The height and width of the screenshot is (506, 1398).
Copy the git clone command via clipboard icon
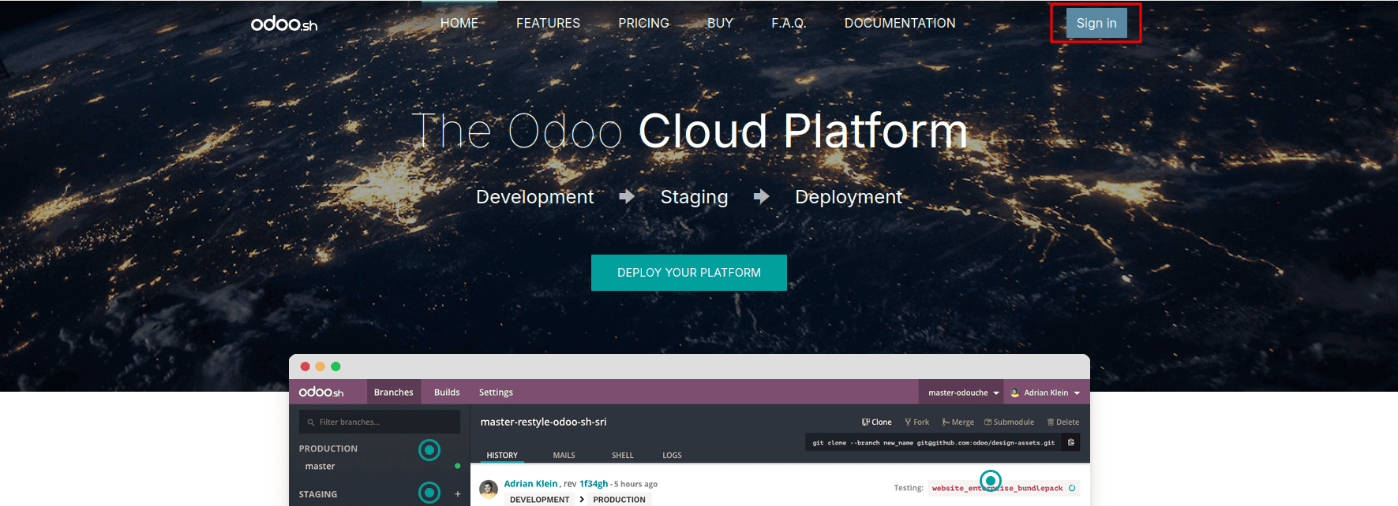pyautogui.click(x=1071, y=442)
